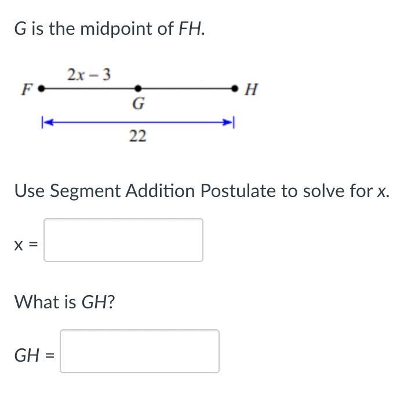The image size is (415, 393).
Task: Click the 'x =' label beside input
Action: click(x=26, y=245)
